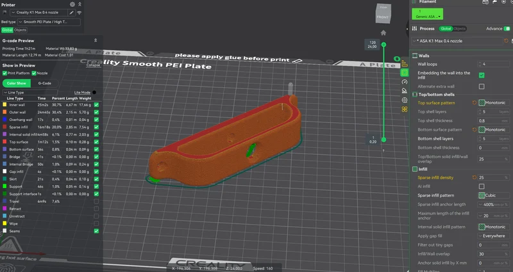Switch to the G-Code preview tab

pyautogui.click(x=44, y=83)
